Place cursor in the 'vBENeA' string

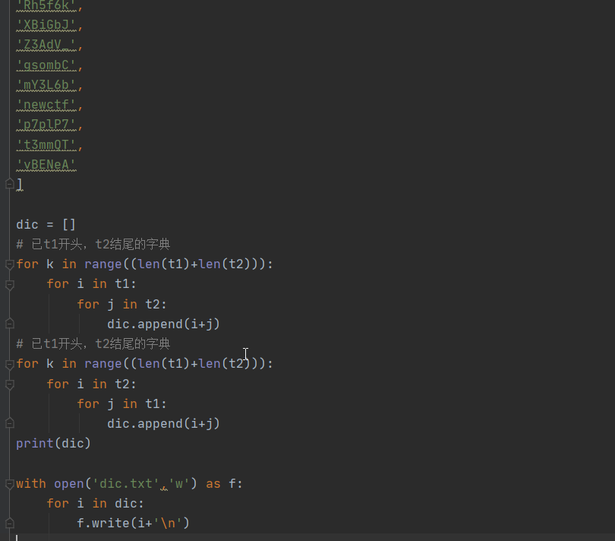(46, 165)
